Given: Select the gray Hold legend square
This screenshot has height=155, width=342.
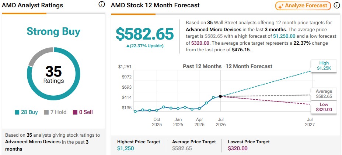Looking at the screenshot, I should click(x=46, y=112).
